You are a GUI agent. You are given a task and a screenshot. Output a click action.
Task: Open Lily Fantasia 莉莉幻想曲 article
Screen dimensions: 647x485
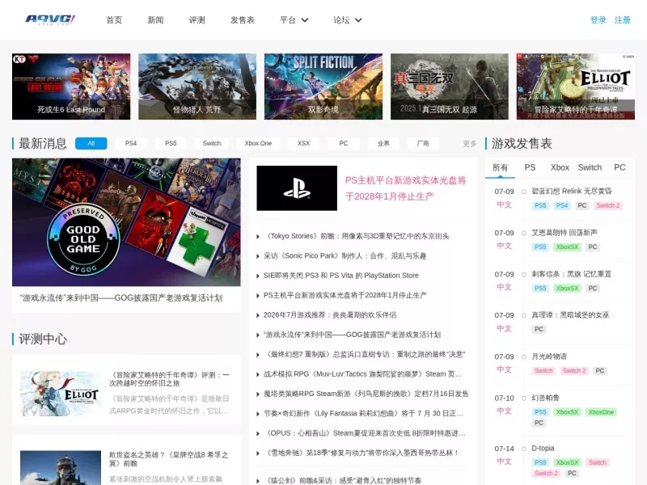363,413
